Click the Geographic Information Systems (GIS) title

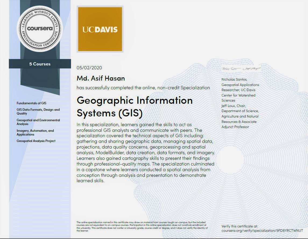134,106
